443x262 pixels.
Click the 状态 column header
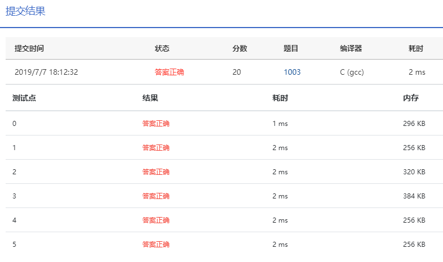162,48
